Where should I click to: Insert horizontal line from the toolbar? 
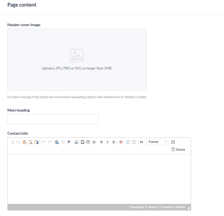point(94,142)
